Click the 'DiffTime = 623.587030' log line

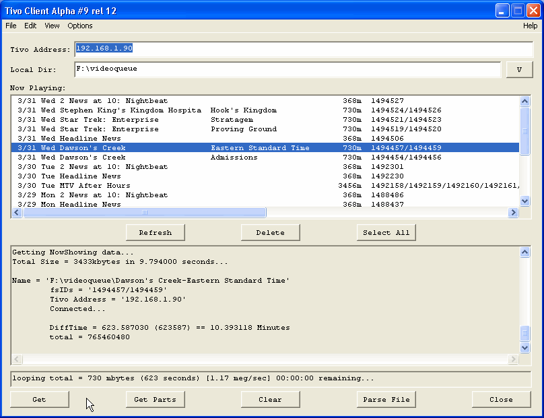pyautogui.click(x=170, y=327)
